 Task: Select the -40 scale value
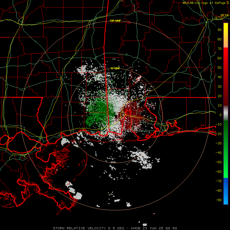pyautogui.click(x=218, y=153)
